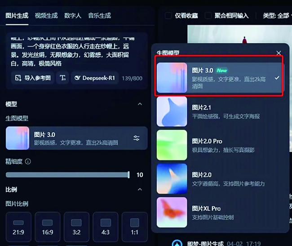Choose the 3:2 aspect ratio option
Viewport: 292px width, 246px height.
tap(76, 227)
